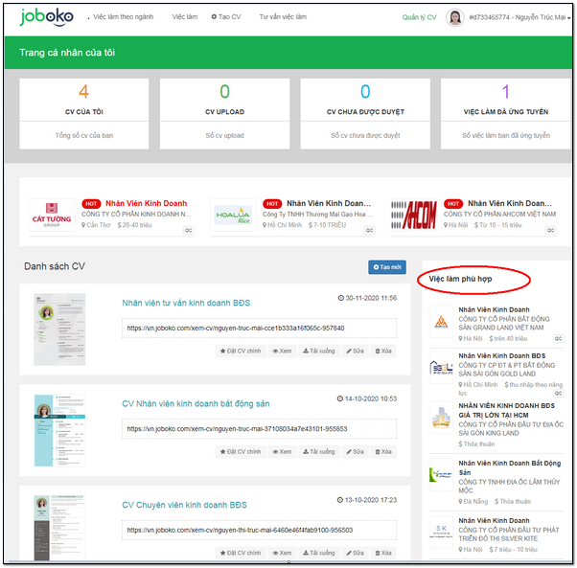Download the second CV with Tải xuống
Screen dimensions: 577x568
tap(318, 452)
